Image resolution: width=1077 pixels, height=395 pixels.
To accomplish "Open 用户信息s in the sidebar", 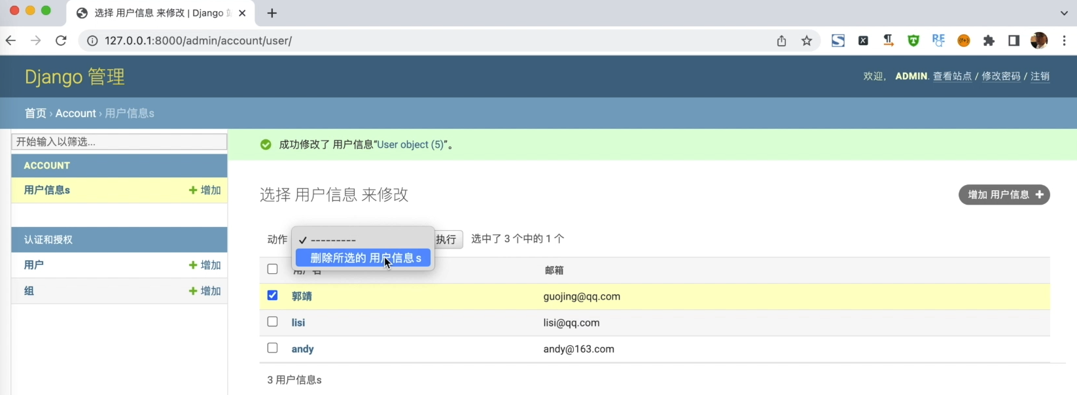I will [x=47, y=190].
